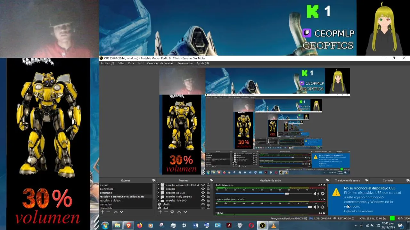Add a new scene with the plus icon

pos(102,212)
